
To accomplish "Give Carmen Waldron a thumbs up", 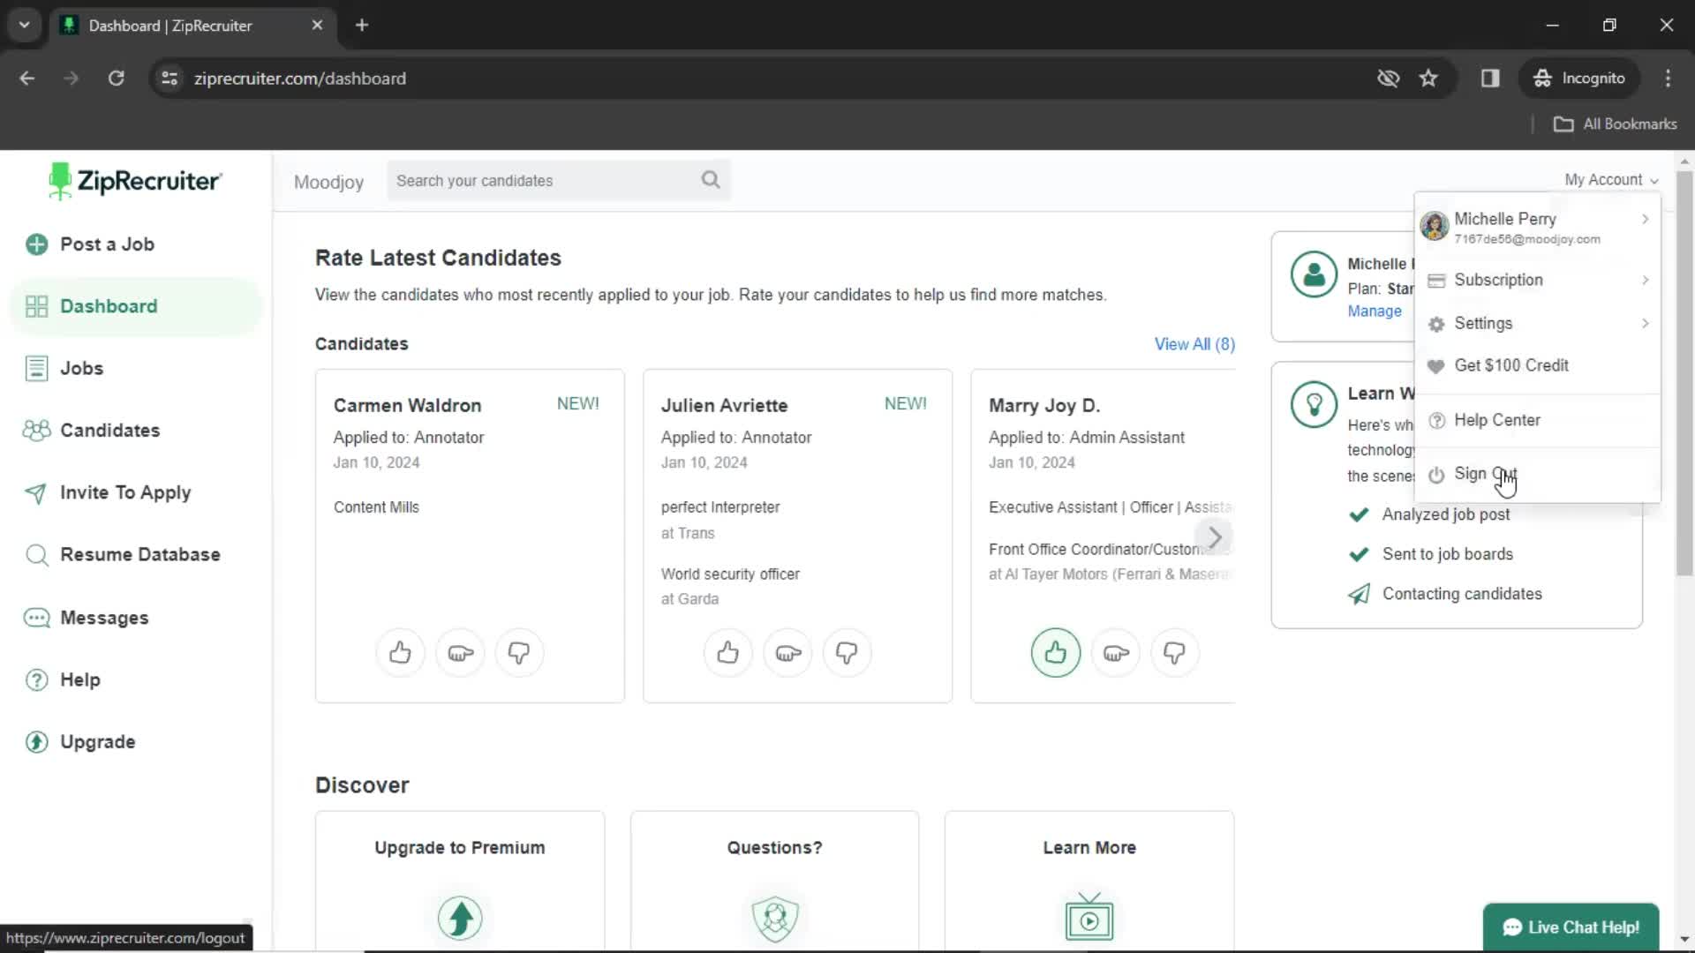I will coord(400,653).
